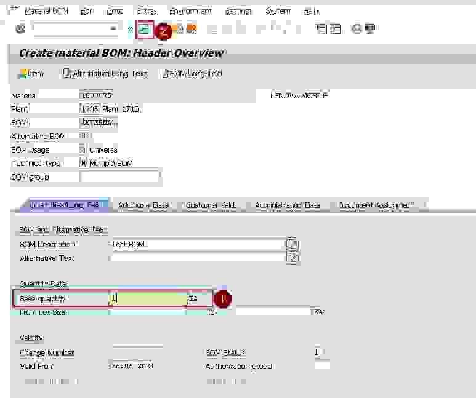Click the lot size To input field
Viewport: 476px width, 398px height.
tap(273, 312)
